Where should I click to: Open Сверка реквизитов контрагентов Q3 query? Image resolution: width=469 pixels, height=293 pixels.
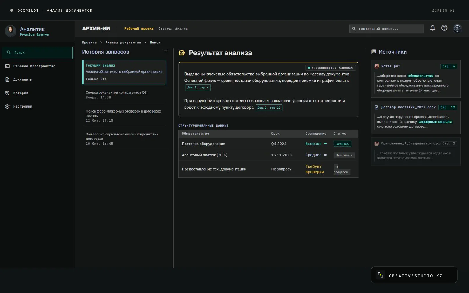tap(124, 95)
